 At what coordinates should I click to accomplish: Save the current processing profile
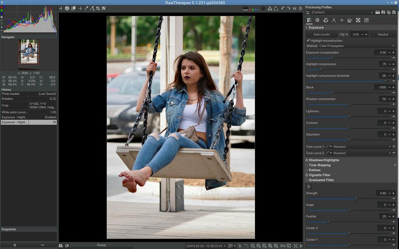(x=383, y=12)
